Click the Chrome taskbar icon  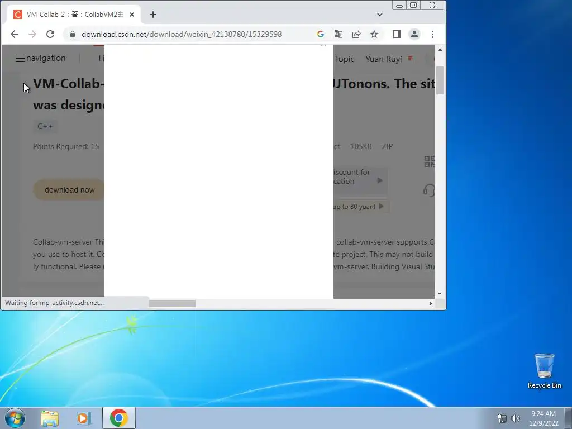118,418
